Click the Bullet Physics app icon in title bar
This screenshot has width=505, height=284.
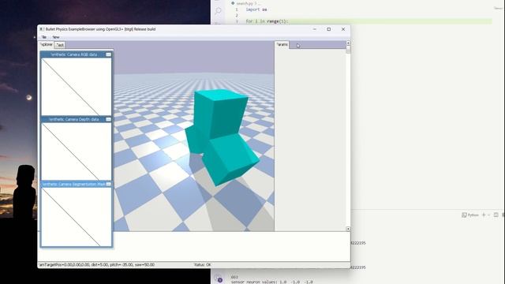[x=41, y=29]
